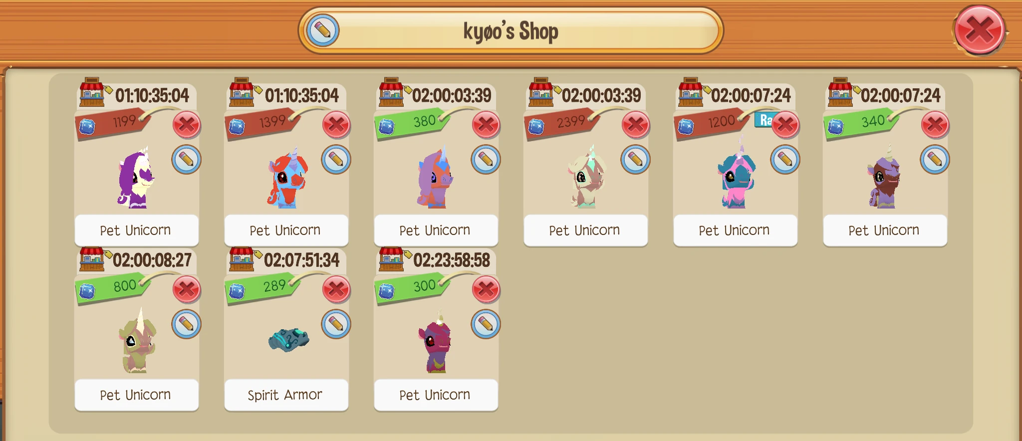Edit the shop name with pencil icon
Viewport: 1022px width, 441px height.
point(322,30)
